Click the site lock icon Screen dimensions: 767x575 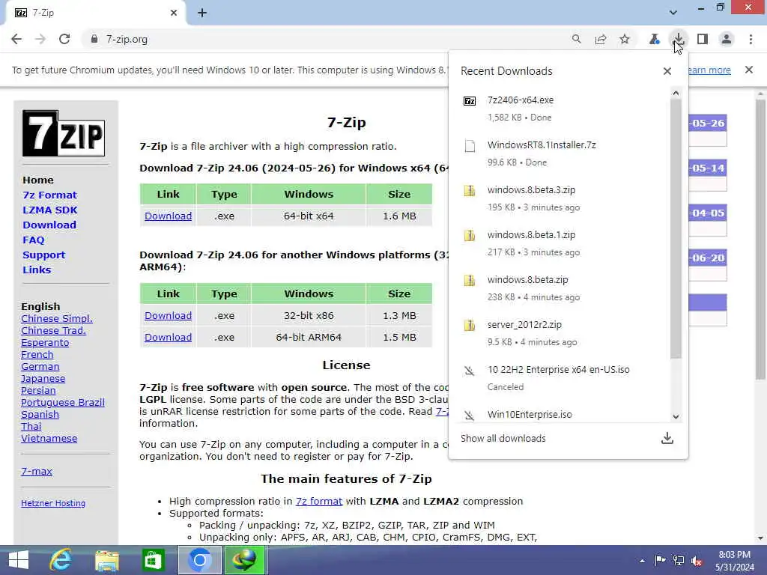(x=94, y=39)
